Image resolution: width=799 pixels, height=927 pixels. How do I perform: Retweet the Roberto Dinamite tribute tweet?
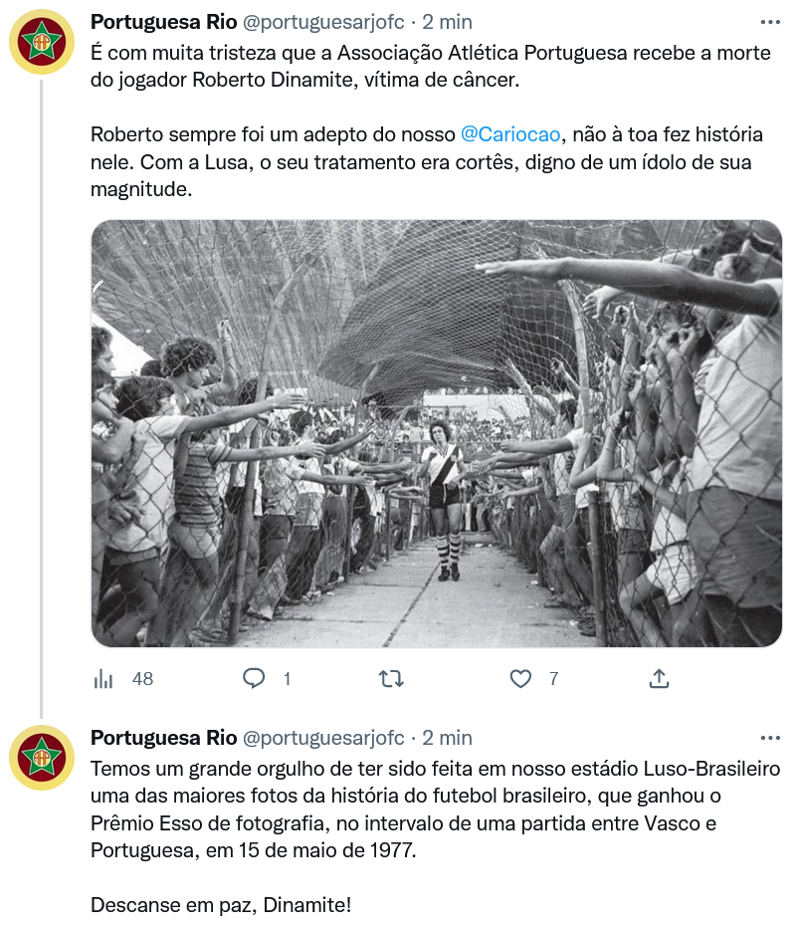point(391,679)
